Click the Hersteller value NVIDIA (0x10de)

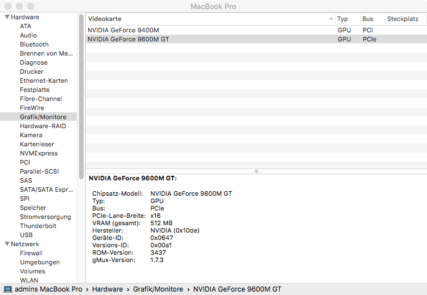pyautogui.click(x=175, y=230)
